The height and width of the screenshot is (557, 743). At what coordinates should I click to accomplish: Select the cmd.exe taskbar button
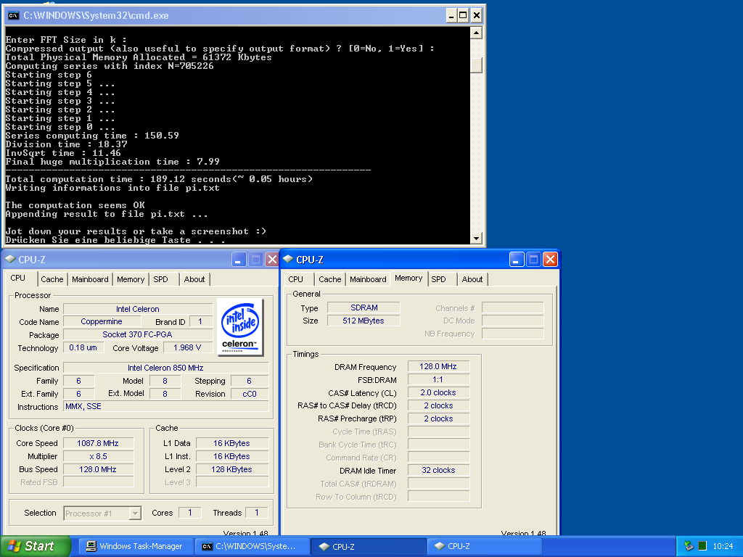[x=253, y=546]
